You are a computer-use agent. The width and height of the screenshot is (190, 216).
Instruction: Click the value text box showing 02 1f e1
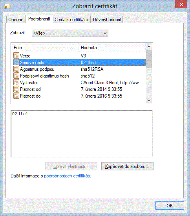pyautogui.click(x=82, y=134)
